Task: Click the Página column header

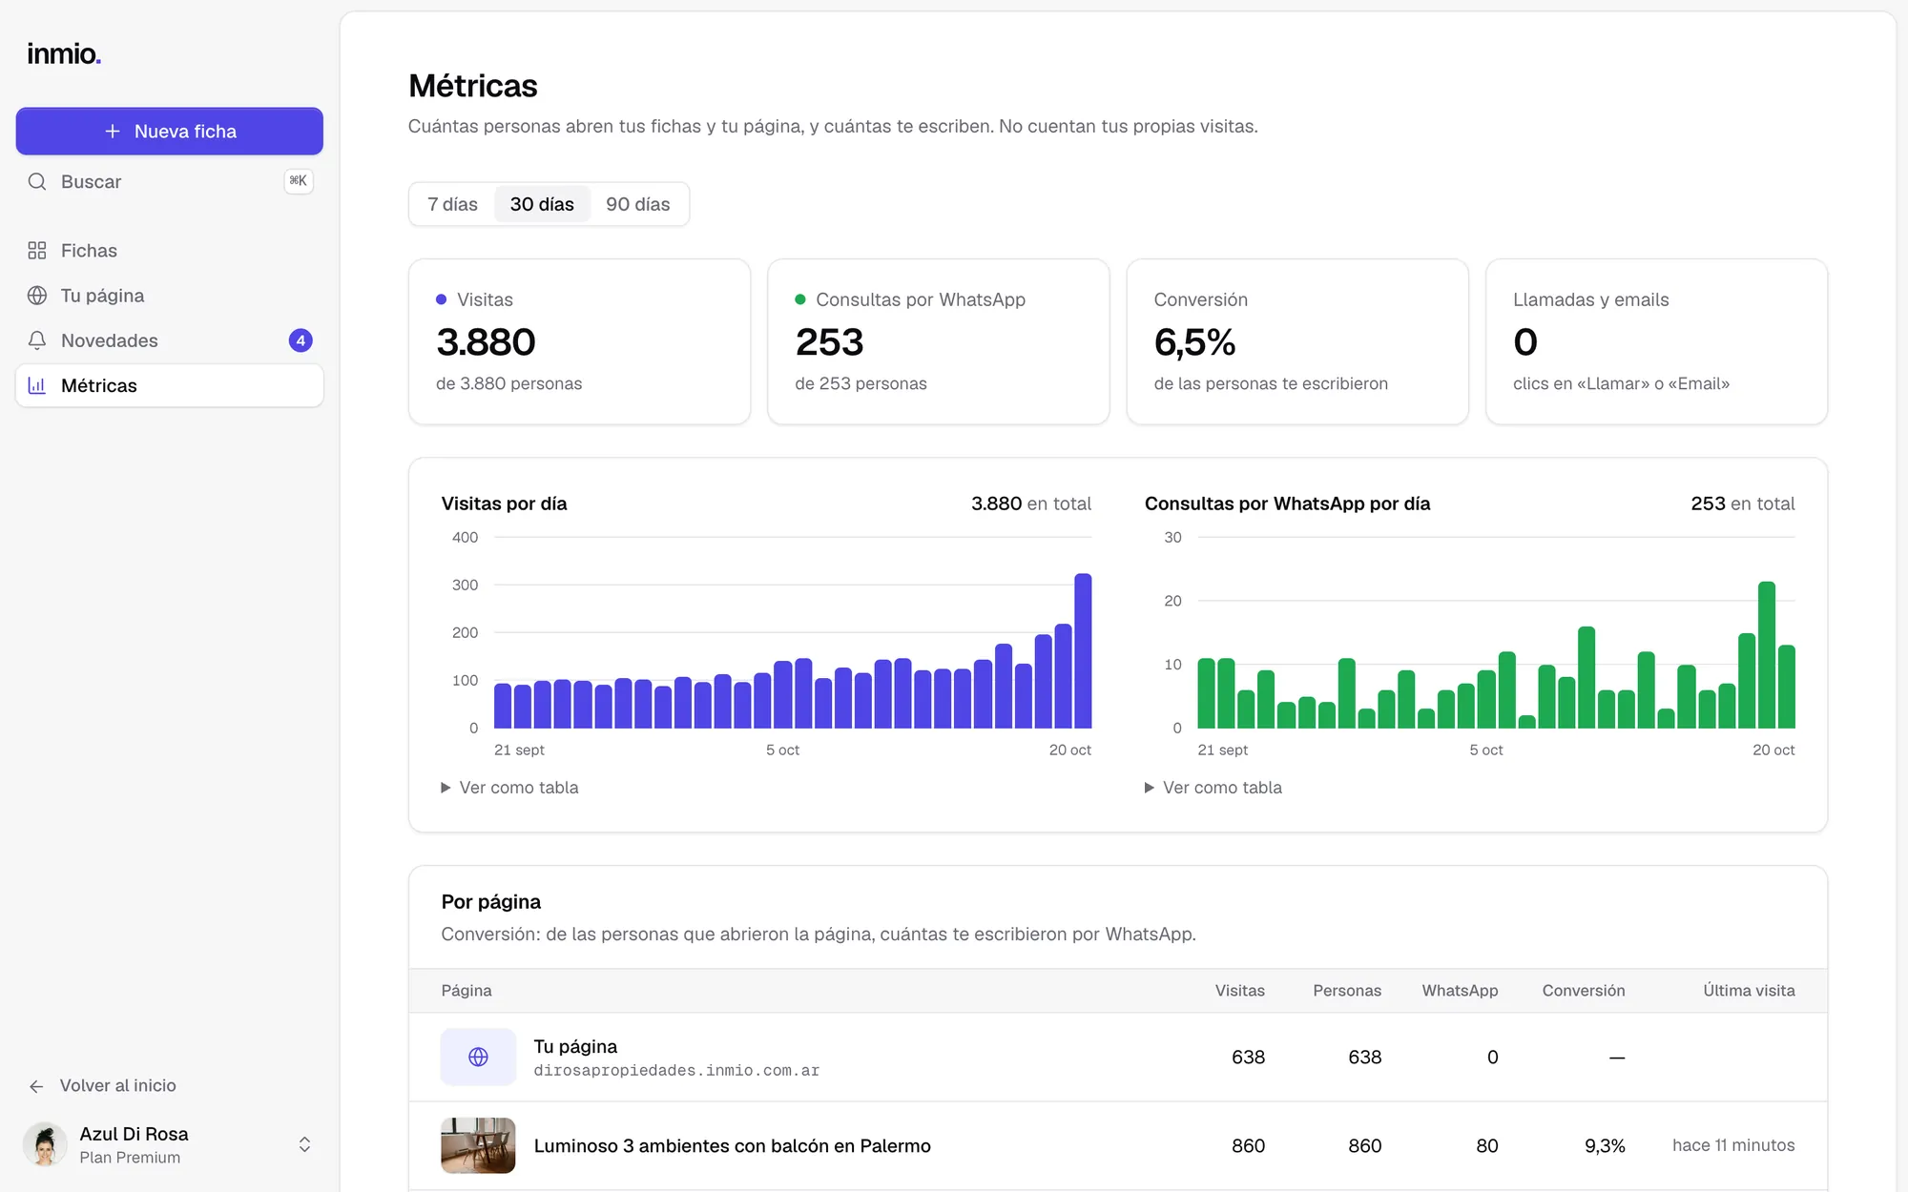Action: [467, 991]
